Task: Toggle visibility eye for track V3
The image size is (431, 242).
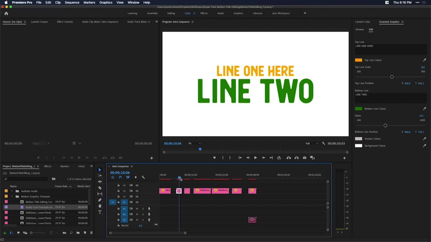Action: tap(137, 191)
